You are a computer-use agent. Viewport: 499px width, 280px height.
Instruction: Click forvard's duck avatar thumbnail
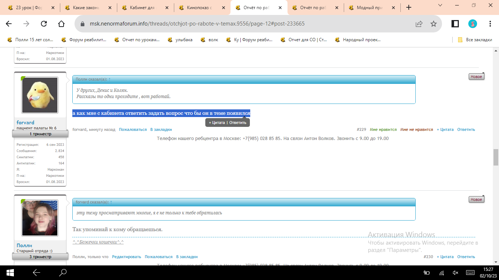point(40,95)
